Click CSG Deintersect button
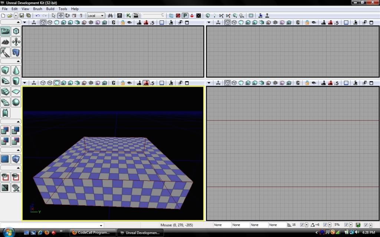The width and height of the screenshot is (380, 237). (x=16, y=141)
